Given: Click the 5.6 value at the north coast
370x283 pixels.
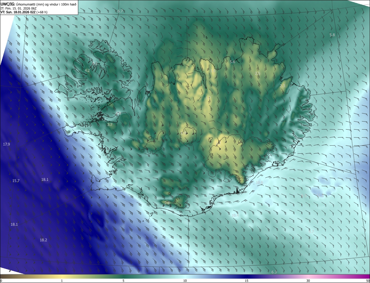Looking at the screenshot, I should point(232,62).
